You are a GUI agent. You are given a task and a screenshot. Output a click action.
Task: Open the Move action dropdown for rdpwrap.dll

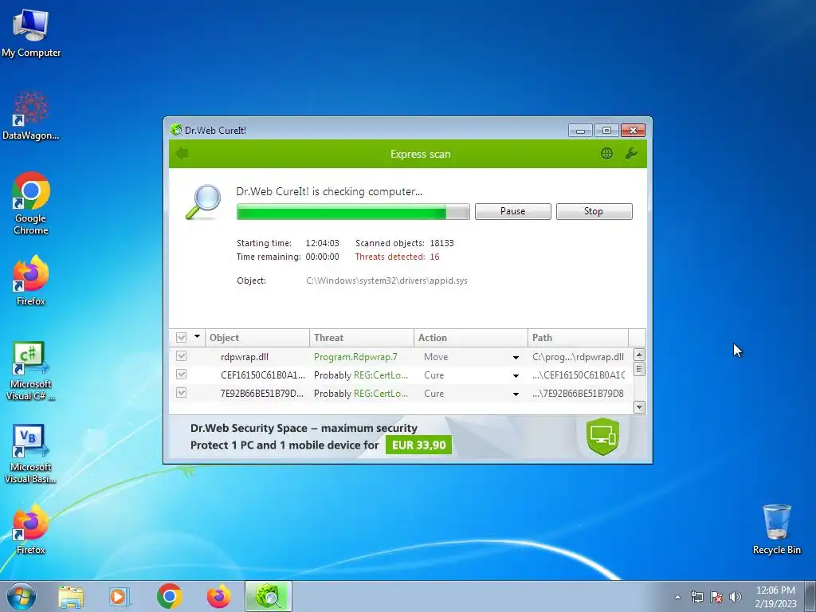tap(516, 358)
